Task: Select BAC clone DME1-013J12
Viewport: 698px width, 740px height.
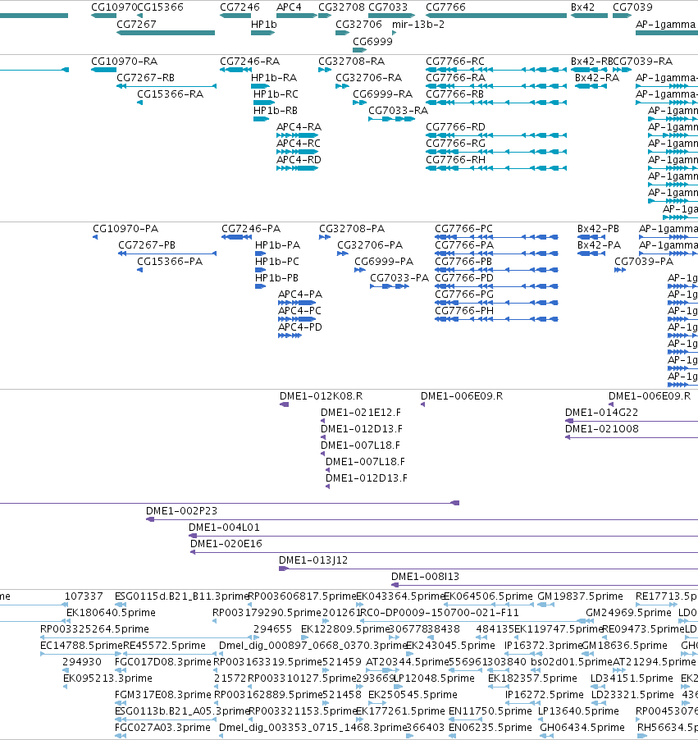Action: (313, 560)
